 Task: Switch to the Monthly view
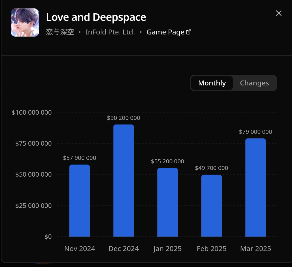click(x=212, y=83)
